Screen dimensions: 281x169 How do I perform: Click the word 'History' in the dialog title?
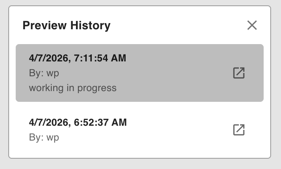coord(90,26)
